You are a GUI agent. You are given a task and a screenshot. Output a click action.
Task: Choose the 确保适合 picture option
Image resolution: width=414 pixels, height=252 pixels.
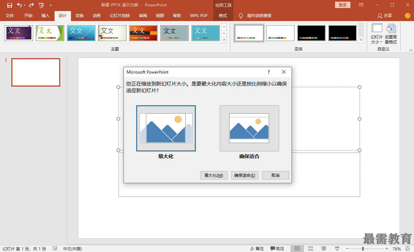coord(249,128)
